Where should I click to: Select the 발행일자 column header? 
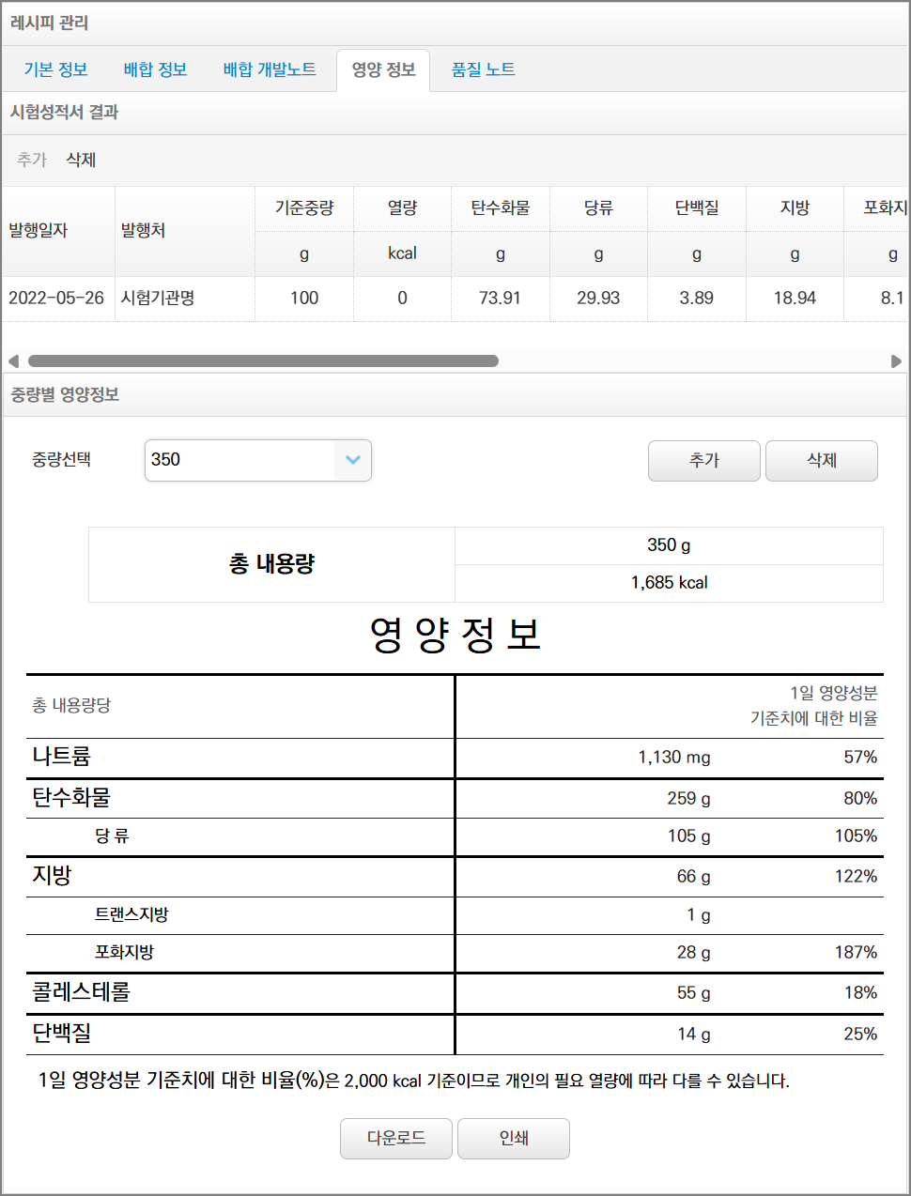[58, 231]
